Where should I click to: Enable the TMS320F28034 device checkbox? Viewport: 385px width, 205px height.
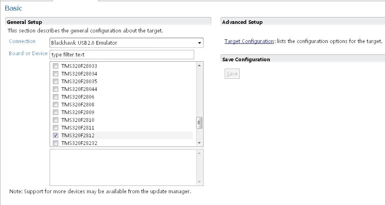point(56,73)
